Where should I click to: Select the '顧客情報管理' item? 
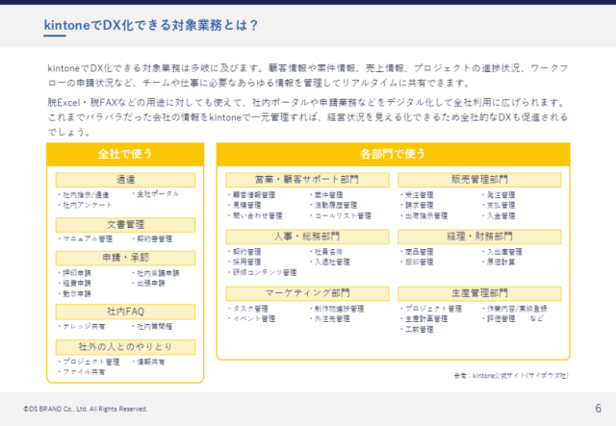coord(254,195)
